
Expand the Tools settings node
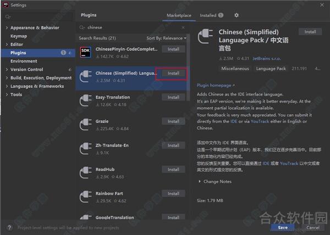(7, 94)
